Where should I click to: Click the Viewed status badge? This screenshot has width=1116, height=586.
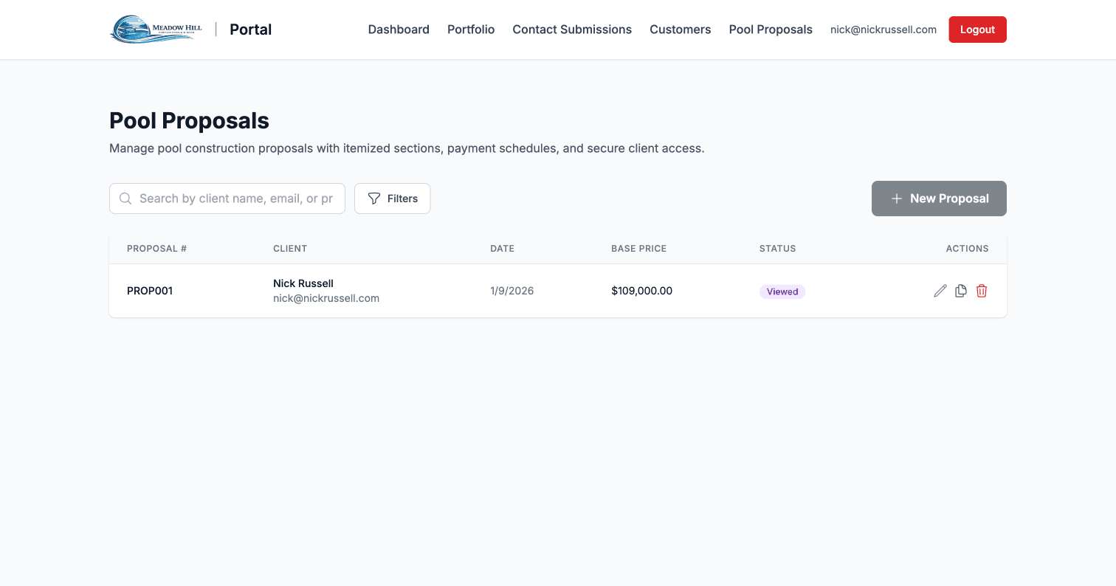(782, 292)
